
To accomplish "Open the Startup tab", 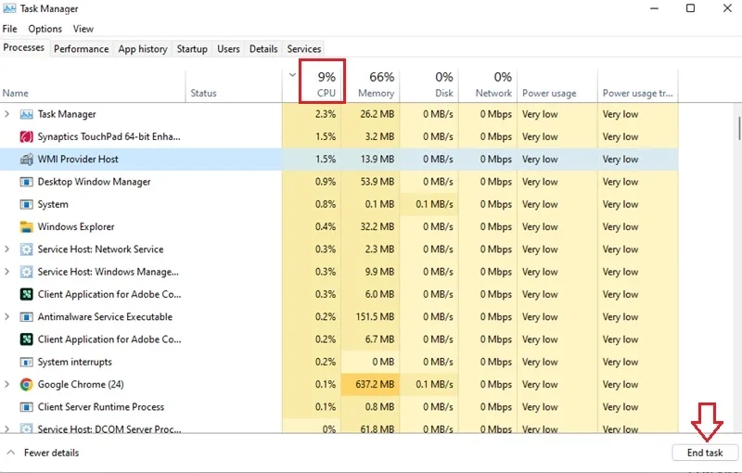I will click(x=192, y=49).
